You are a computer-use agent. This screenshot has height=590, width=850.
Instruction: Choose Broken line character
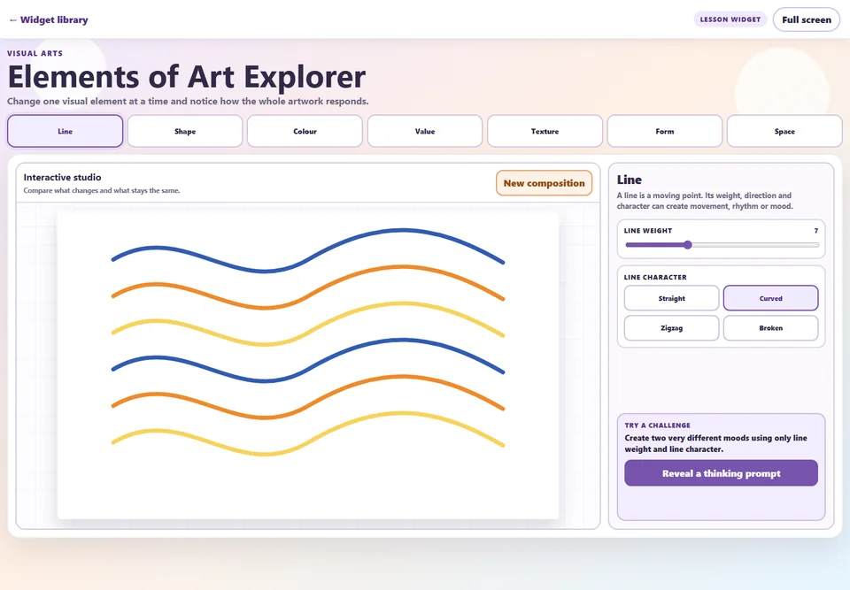770,328
